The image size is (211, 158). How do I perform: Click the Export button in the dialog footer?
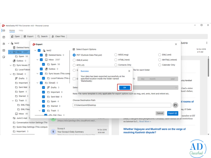coord(173,113)
